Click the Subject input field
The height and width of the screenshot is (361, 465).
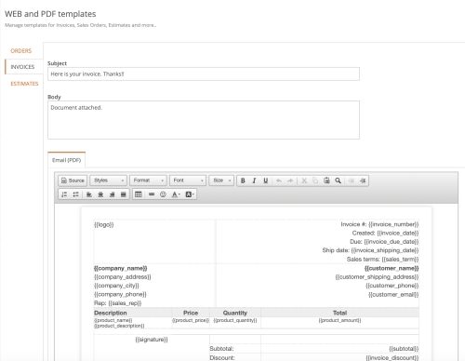tap(204, 74)
